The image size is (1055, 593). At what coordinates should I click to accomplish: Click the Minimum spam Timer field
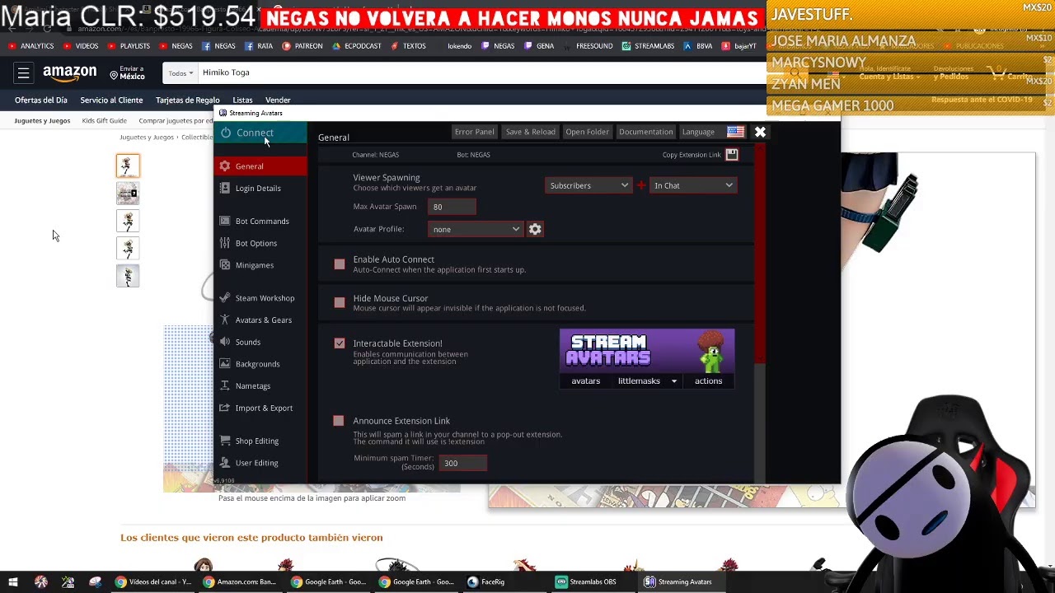(x=463, y=464)
